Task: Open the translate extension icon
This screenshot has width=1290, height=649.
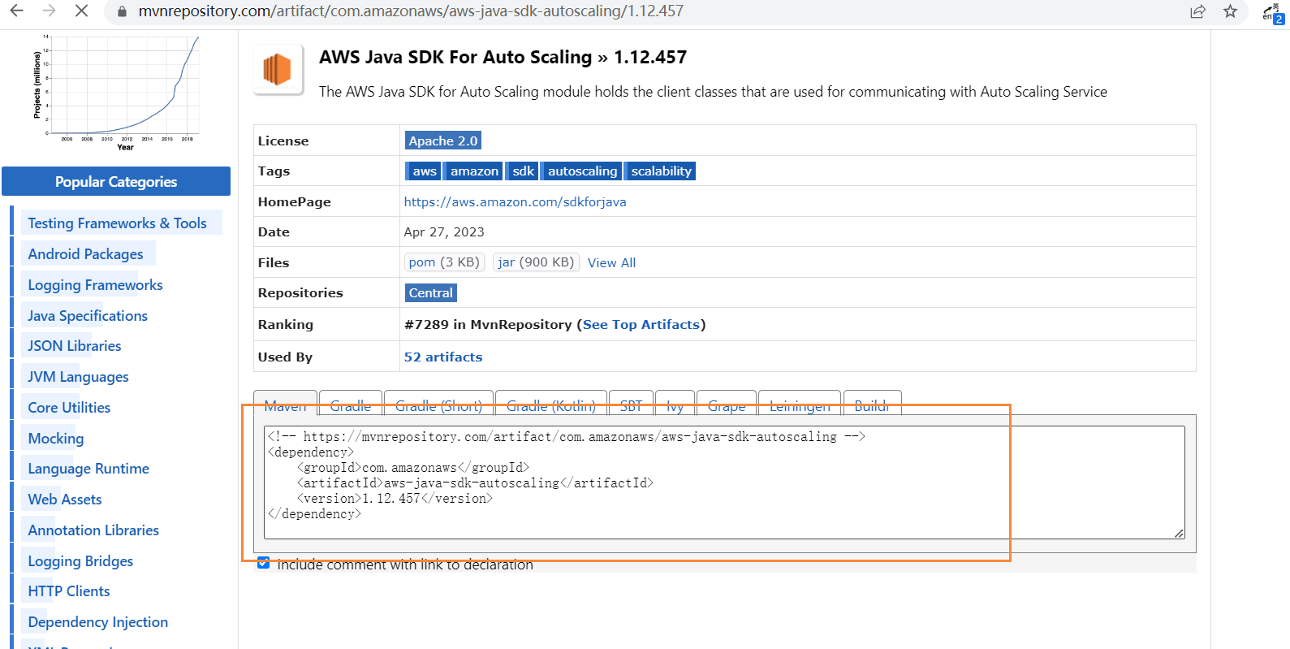Action: click(1273, 13)
